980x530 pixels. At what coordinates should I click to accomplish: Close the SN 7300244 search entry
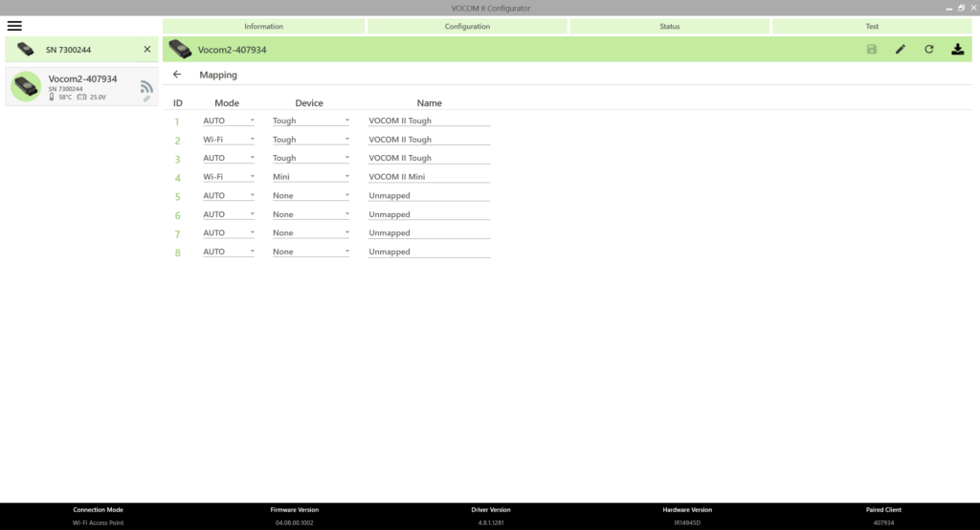pyautogui.click(x=146, y=50)
